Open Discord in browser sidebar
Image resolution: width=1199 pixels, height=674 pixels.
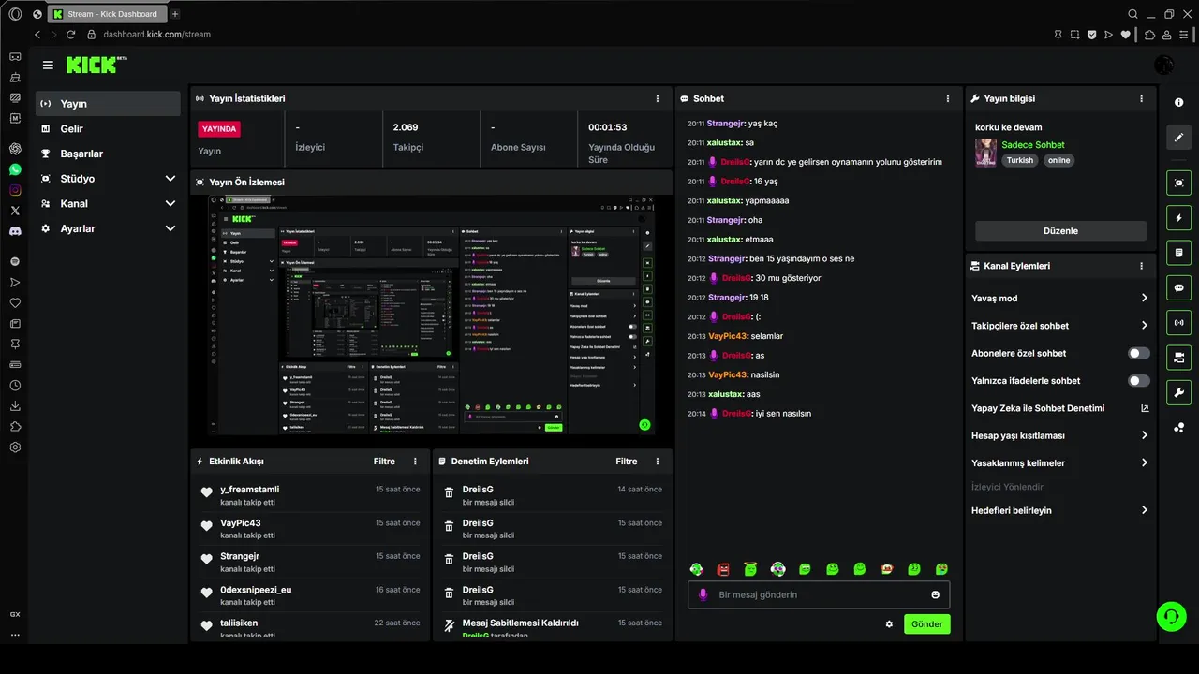(x=15, y=230)
